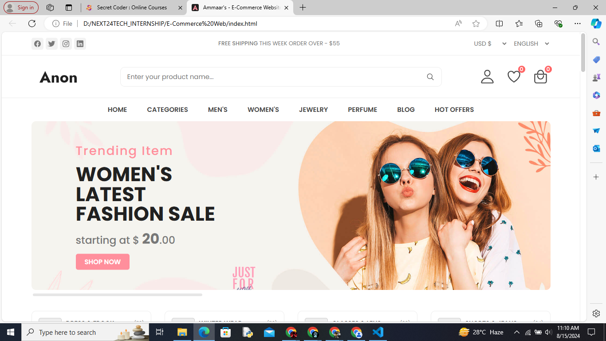The width and height of the screenshot is (606, 341).
Task: Click the taskbar search box
Action: click(x=86, y=332)
